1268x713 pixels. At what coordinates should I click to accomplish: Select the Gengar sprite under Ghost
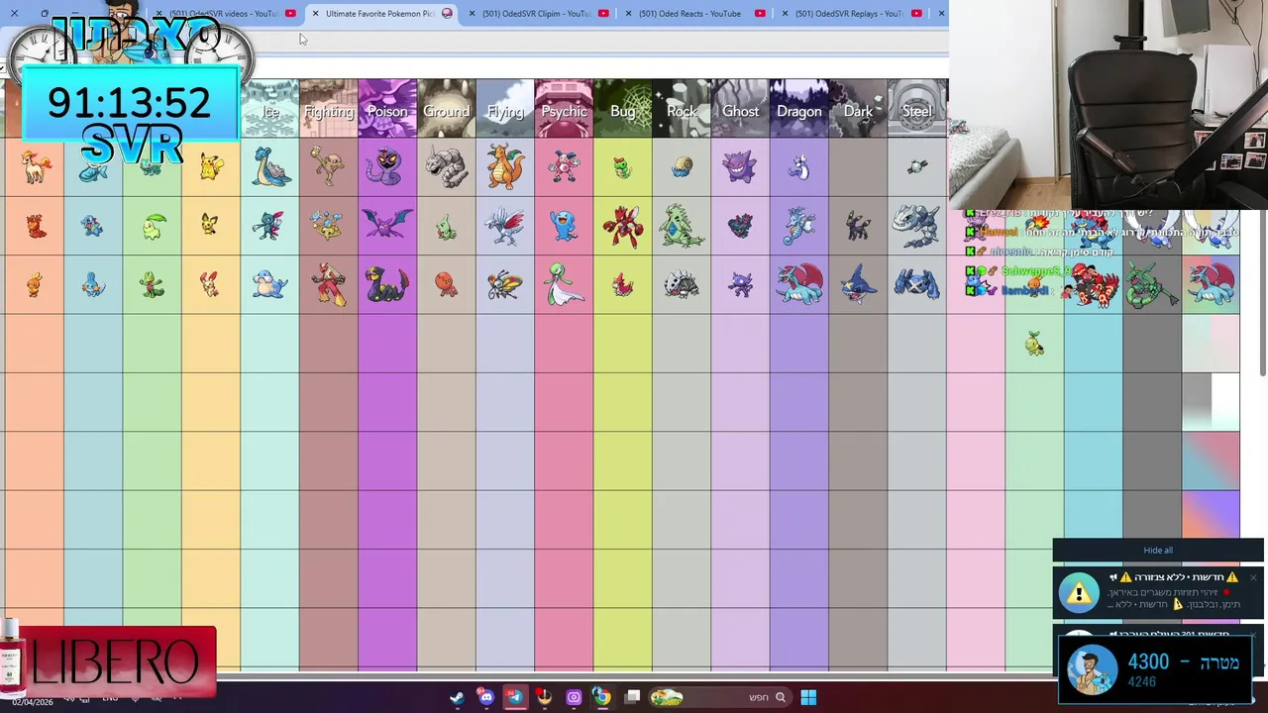pos(740,166)
